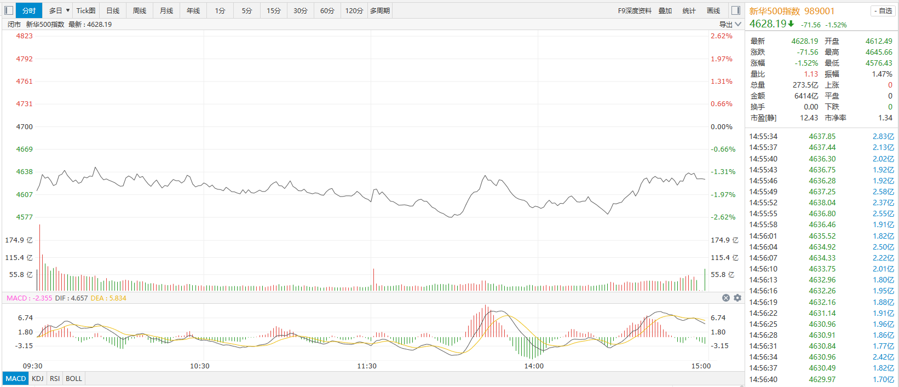The height and width of the screenshot is (387, 899).
Task: Click the 金额 value 6414亿
Action: [x=806, y=96]
